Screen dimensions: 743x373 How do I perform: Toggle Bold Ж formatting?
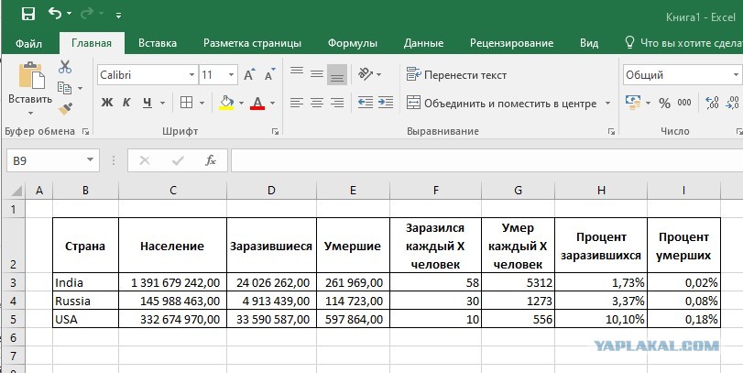pos(107,103)
